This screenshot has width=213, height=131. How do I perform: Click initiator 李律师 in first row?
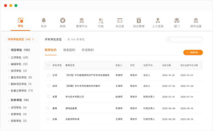119,75
